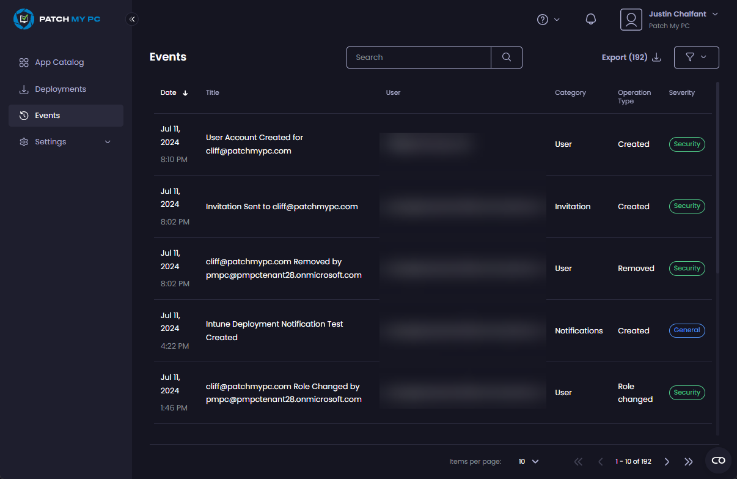Open the help question mark icon
This screenshot has height=479, width=737.
tap(542, 19)
